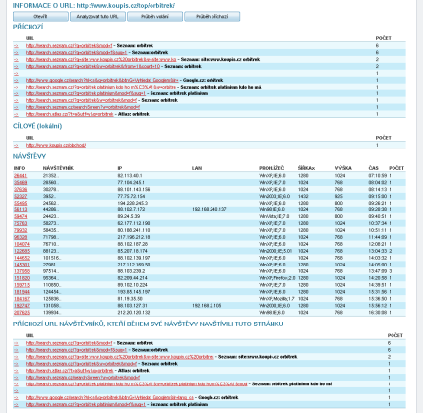
Task: Open info link for visitor IP 82.113.40.1
Action: (x=20, y=176)
